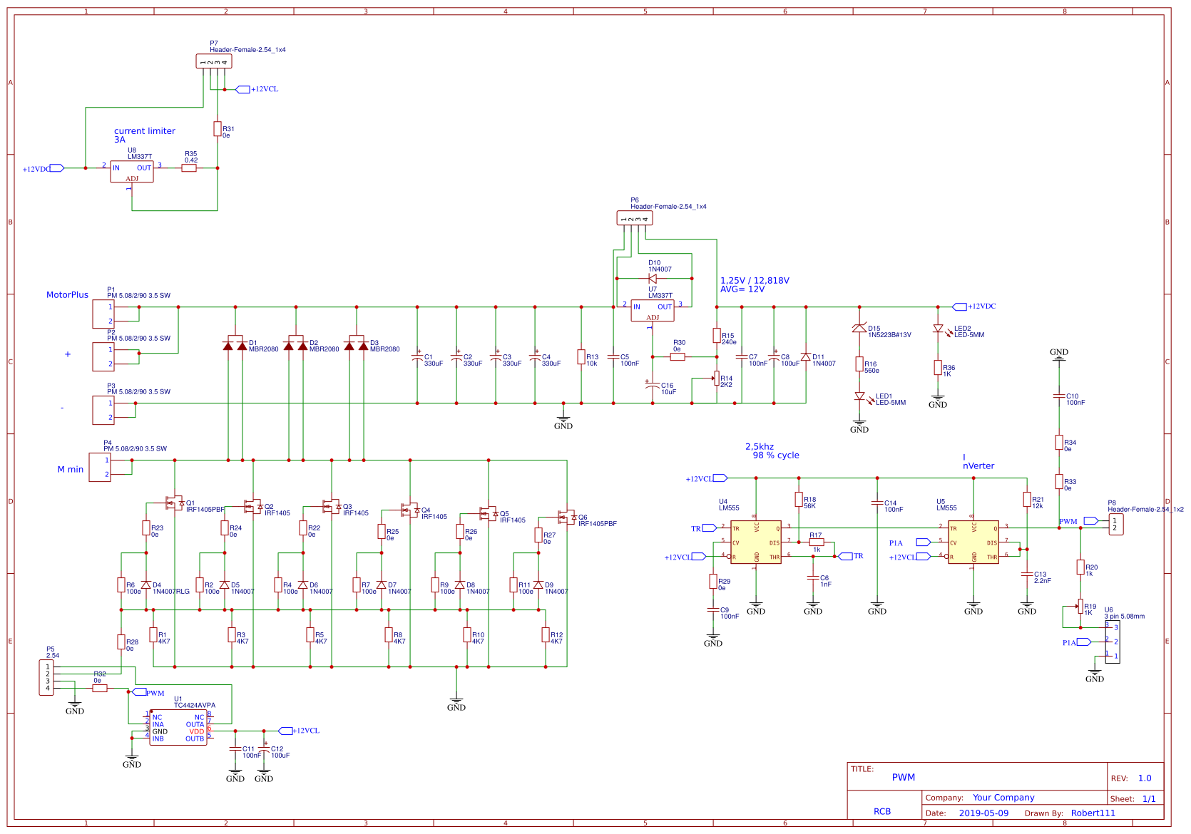Select the U7 LM337T voltage regulator symbol

pyautogui.click(x=652, y=310)
